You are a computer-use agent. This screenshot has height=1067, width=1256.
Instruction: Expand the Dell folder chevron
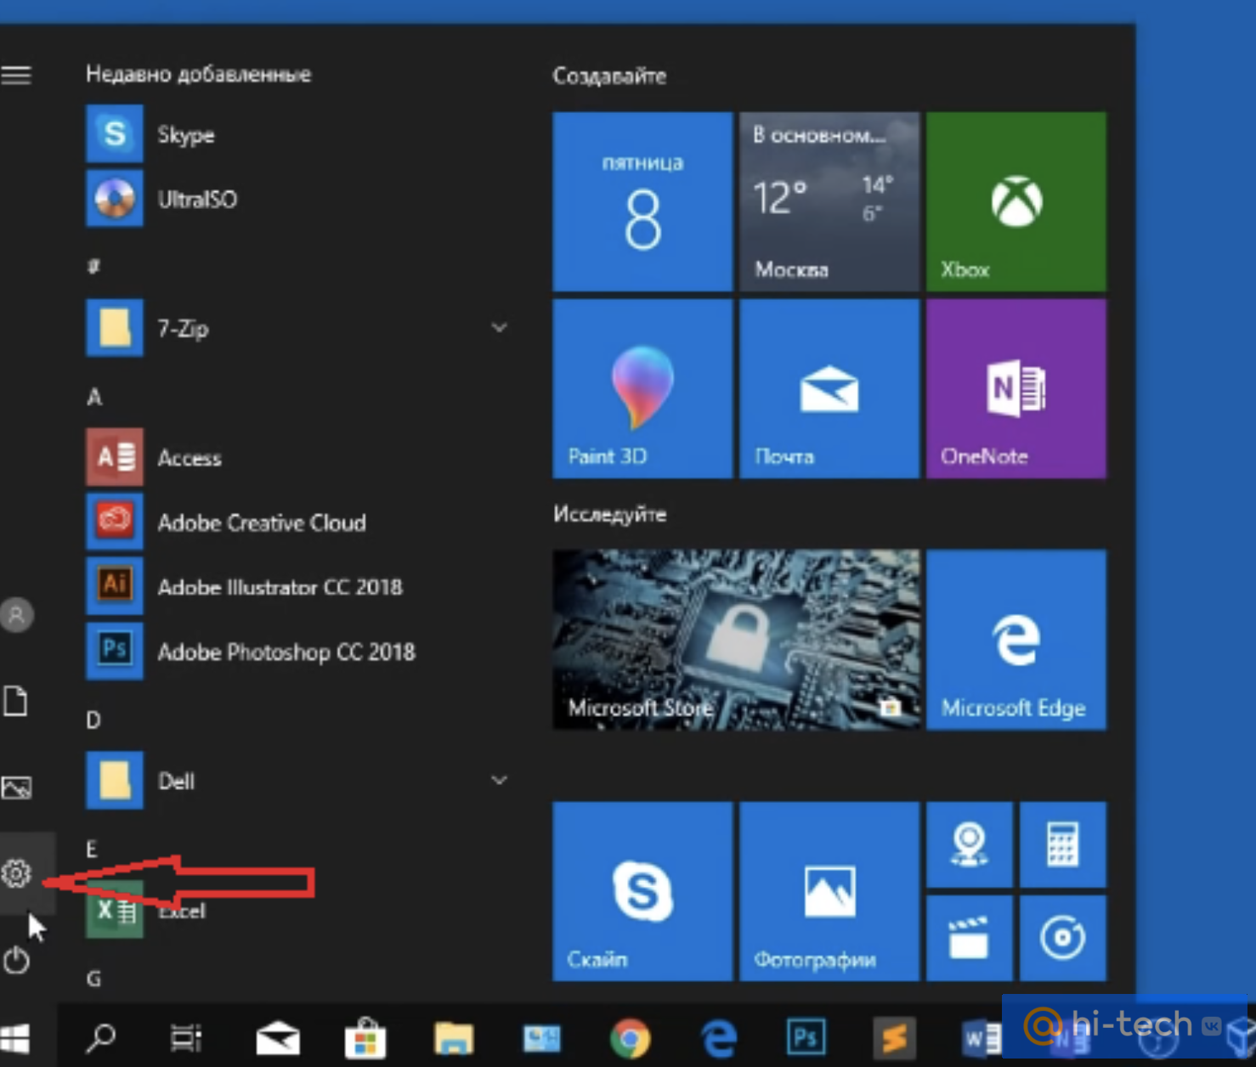tap(500, 780)
